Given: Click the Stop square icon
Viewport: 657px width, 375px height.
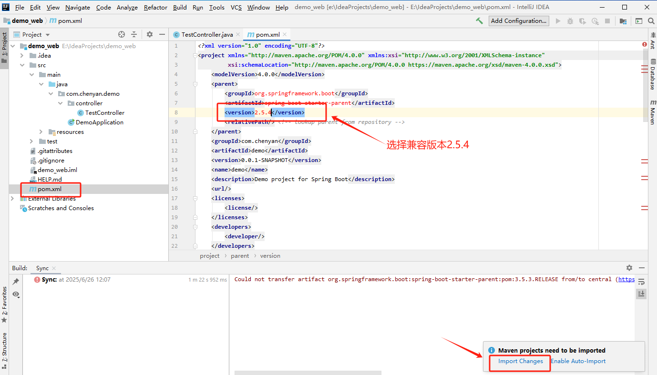Looking at the screenshot, I should [x=607, y=21].
